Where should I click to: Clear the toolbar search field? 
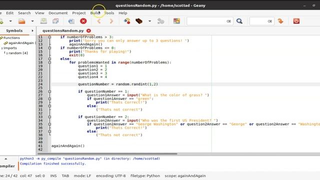pyautogui.click(x=229, y=21)
